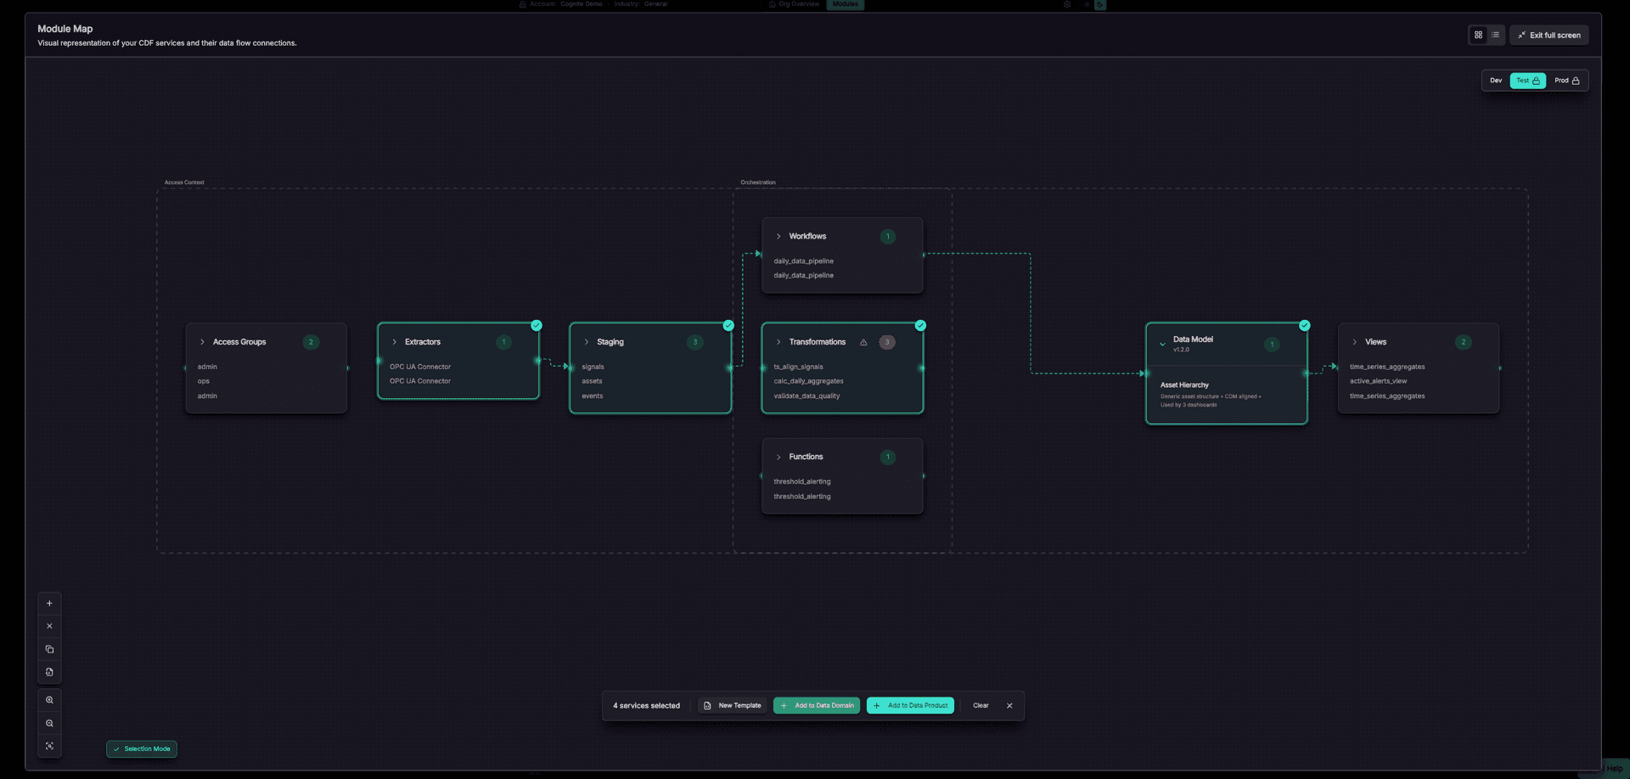Switch to list view of the module map
The height and width of the screenshot is (779, 1630).
1496,35
